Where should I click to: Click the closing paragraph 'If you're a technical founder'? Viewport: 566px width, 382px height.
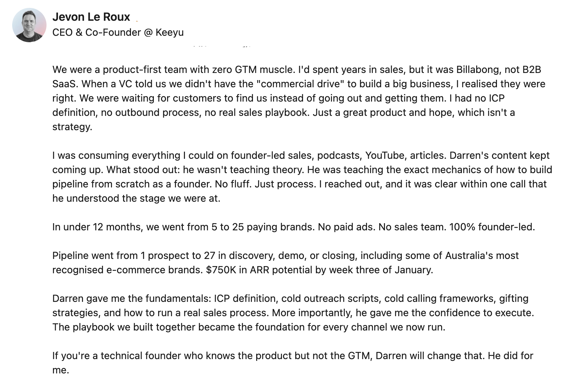(x=293, y=363)
